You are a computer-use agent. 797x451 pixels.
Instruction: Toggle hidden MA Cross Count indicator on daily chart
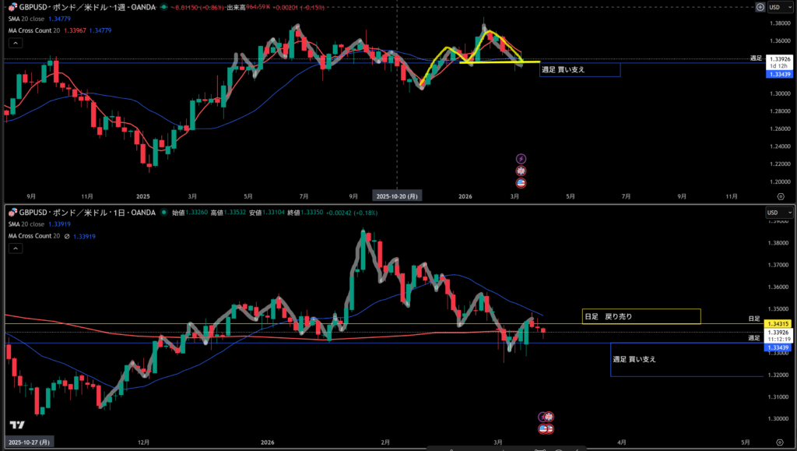click(66, 237)
